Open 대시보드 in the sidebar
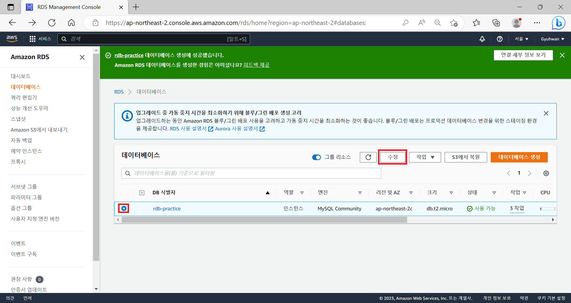The image size is (571, 303). 21,76
